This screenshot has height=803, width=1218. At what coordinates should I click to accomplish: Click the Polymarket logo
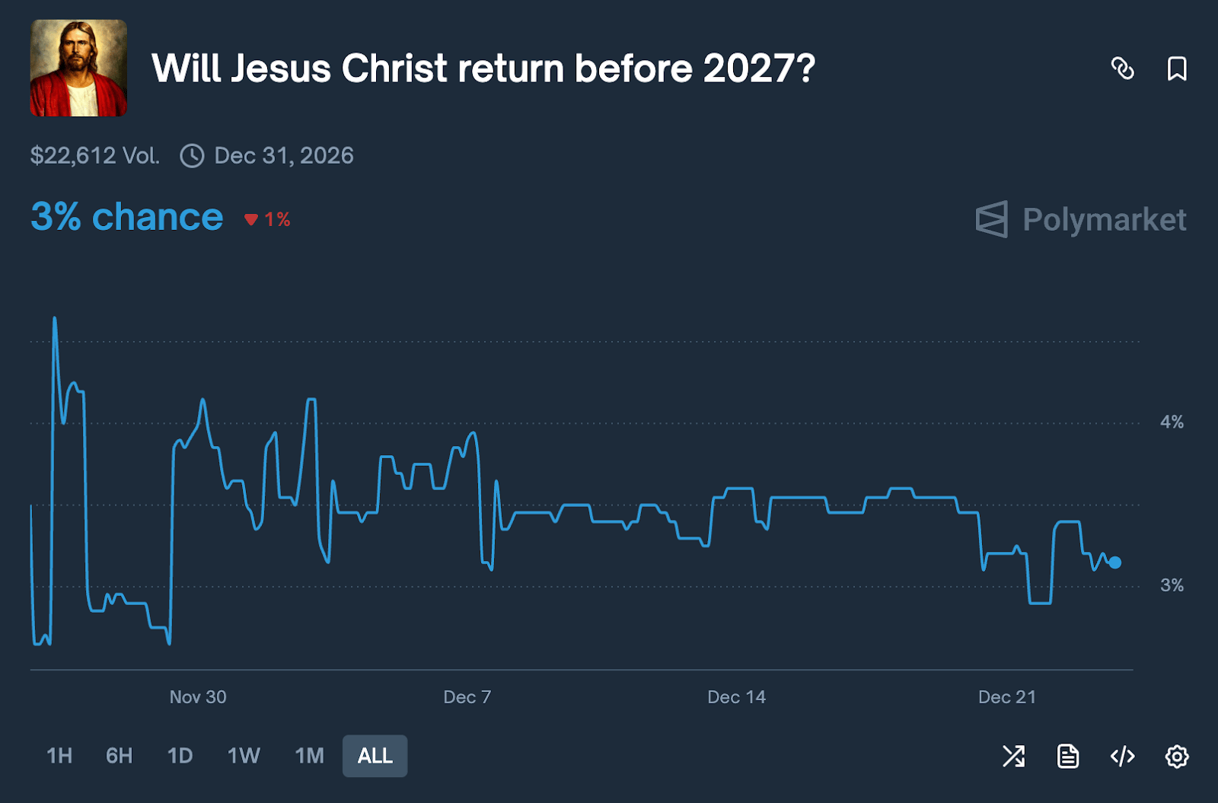(1081, 219)
